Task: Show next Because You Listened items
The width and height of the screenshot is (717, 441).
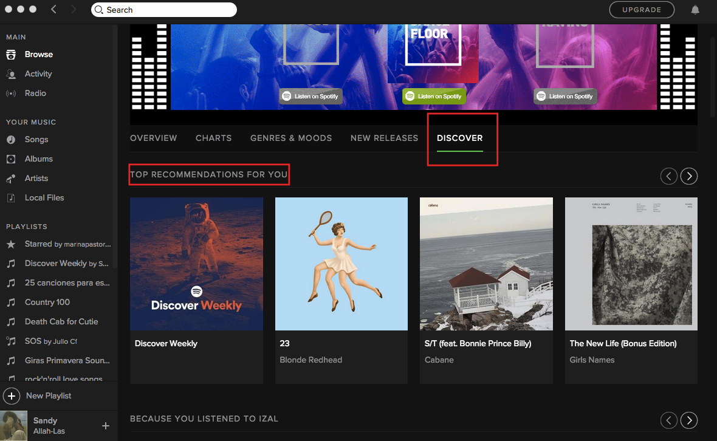Action: [x=688, y=420]
